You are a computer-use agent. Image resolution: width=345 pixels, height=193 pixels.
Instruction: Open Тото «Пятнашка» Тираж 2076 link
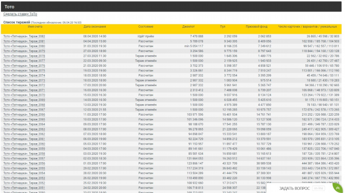click(24, 66)
